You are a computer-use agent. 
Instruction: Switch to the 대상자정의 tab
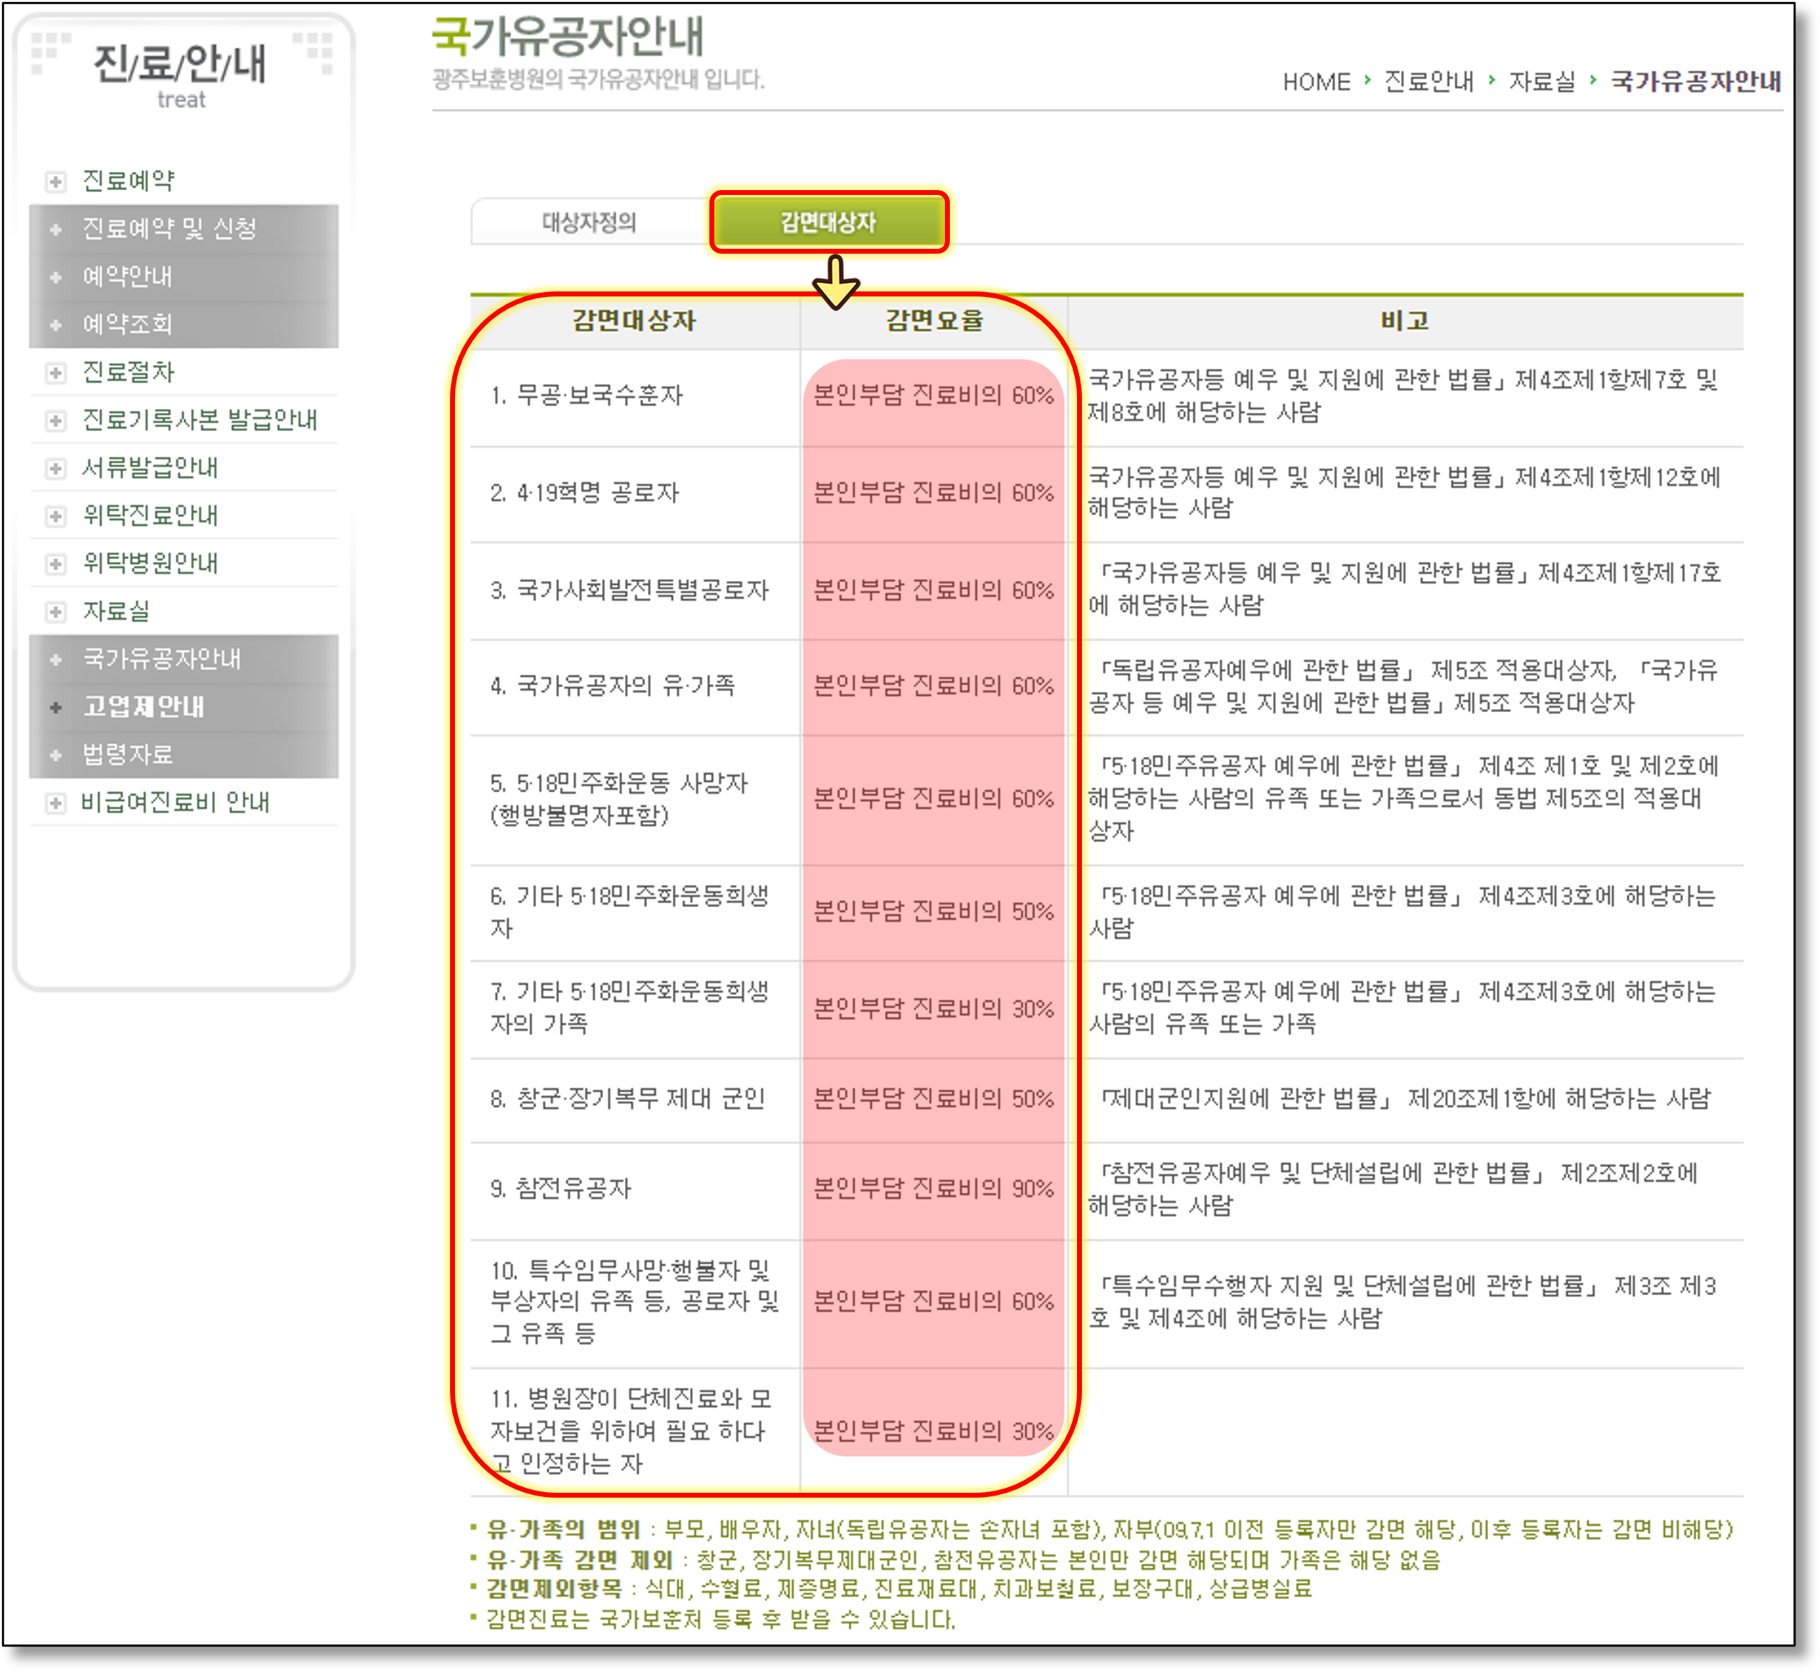588,222
